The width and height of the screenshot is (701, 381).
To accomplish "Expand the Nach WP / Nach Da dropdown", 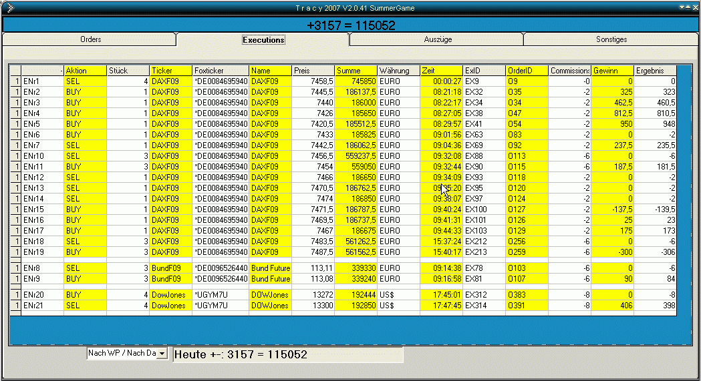I will coord(161,354).
